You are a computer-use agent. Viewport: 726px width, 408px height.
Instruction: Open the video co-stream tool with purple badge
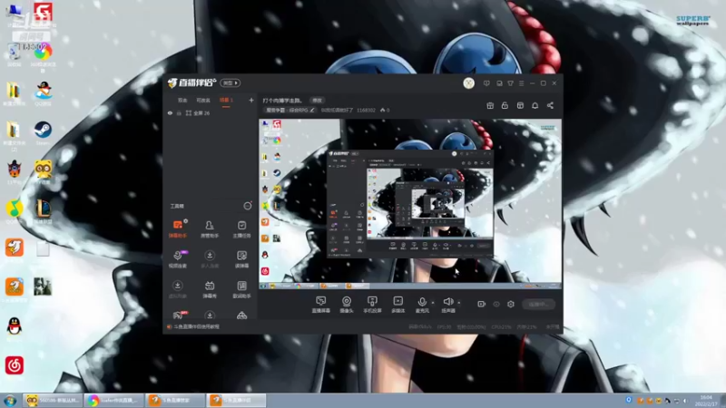tap(177, 259)
